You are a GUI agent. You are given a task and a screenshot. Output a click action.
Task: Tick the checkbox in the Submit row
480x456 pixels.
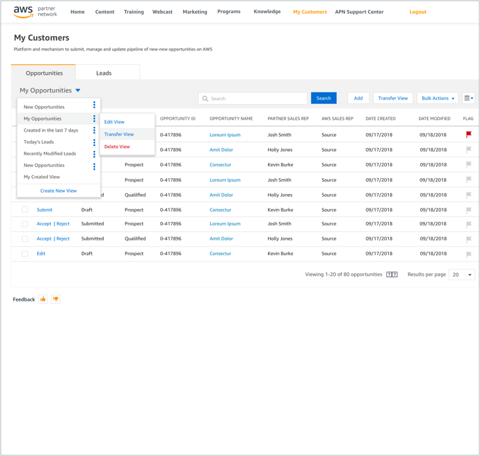(x=25, y=210)
